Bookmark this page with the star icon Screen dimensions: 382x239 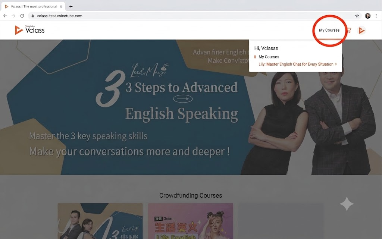pos(357,16)
